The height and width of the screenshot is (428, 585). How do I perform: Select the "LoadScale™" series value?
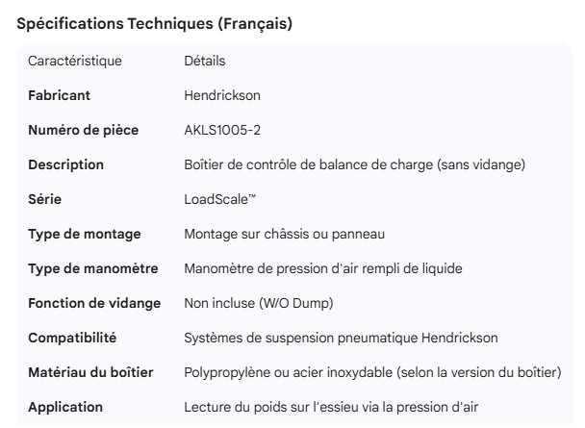click(219, 199)
